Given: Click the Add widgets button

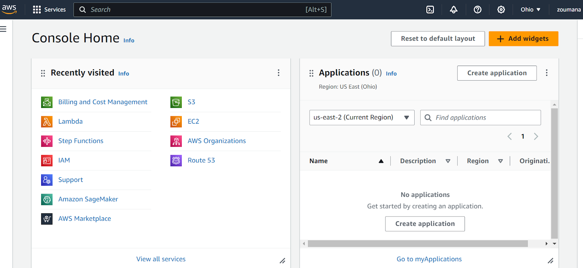Looking at the screenshot, I should [523, 39].
